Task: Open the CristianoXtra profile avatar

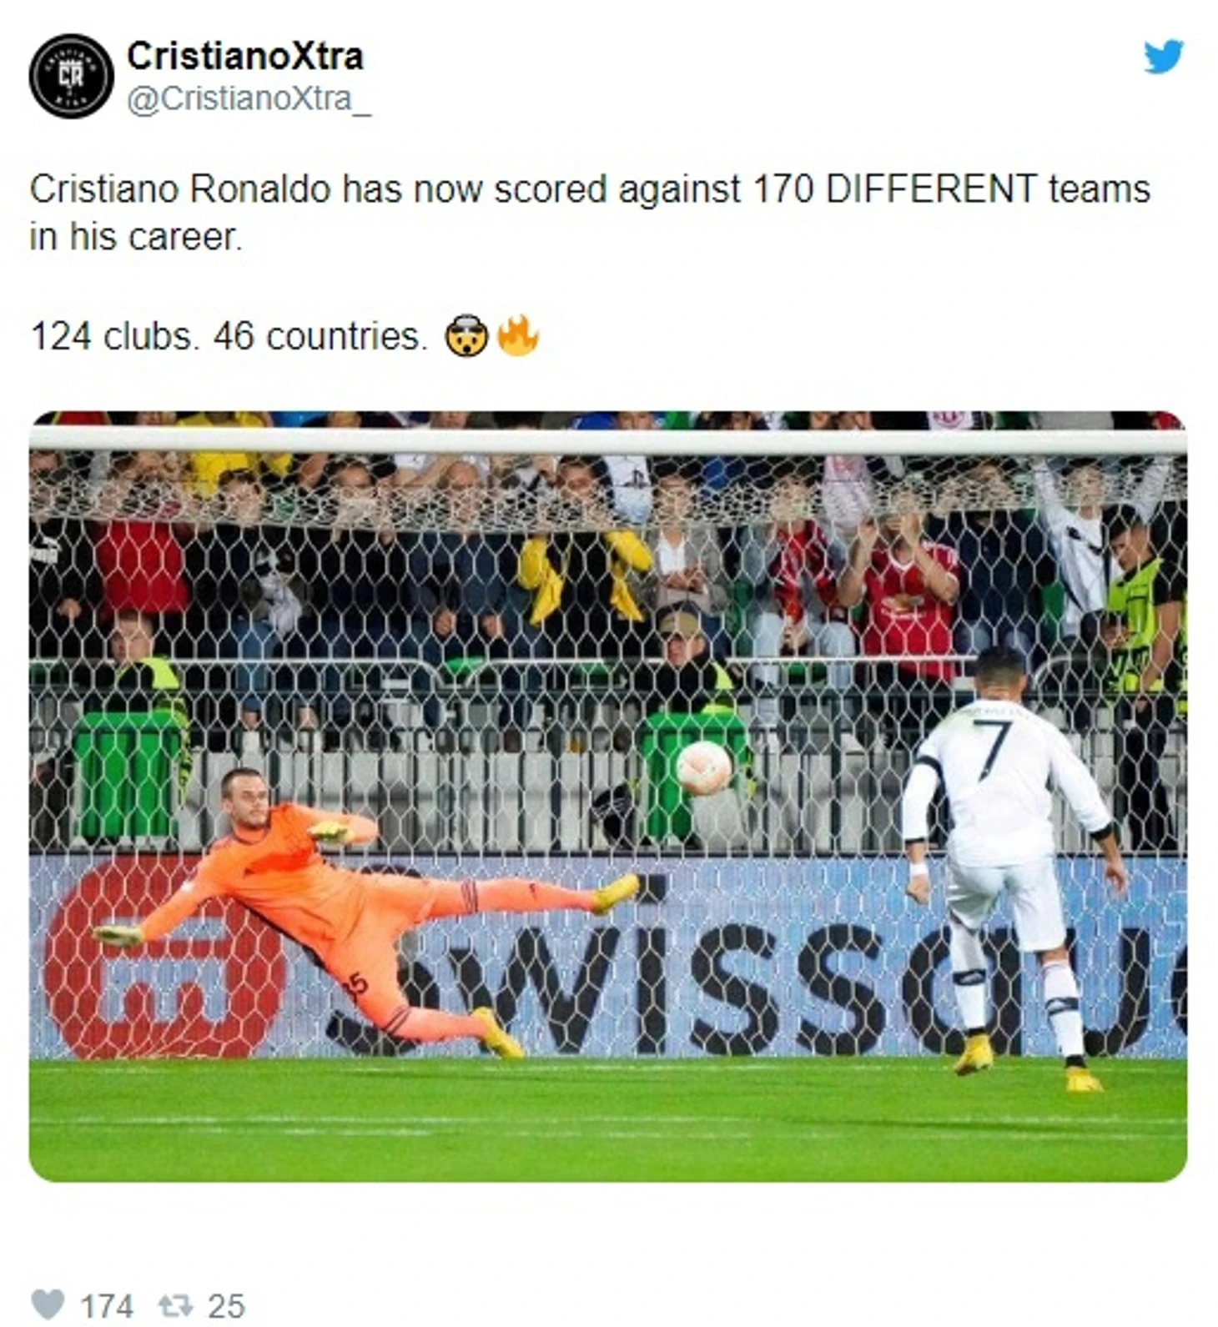Action: click(x=71, y=76)
